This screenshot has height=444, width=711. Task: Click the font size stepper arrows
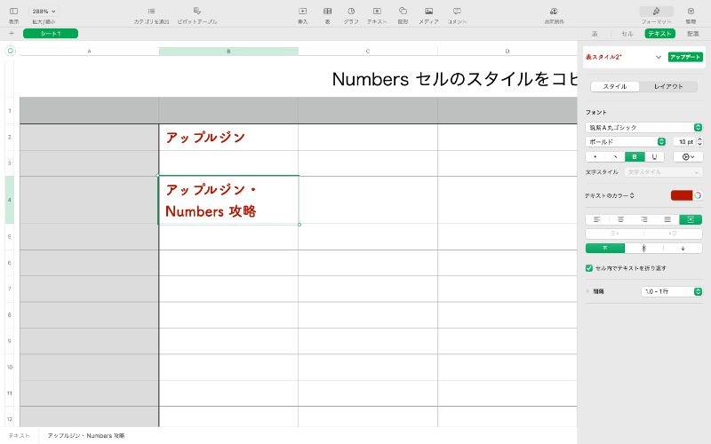coord(699,142)
